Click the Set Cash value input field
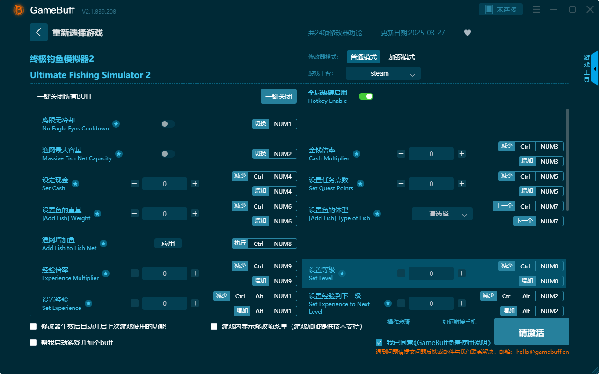This screenshot has width=599, height=374. pos(164,184)
